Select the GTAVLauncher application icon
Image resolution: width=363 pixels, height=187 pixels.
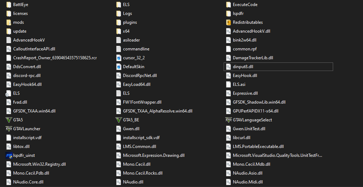coord(9,129)
